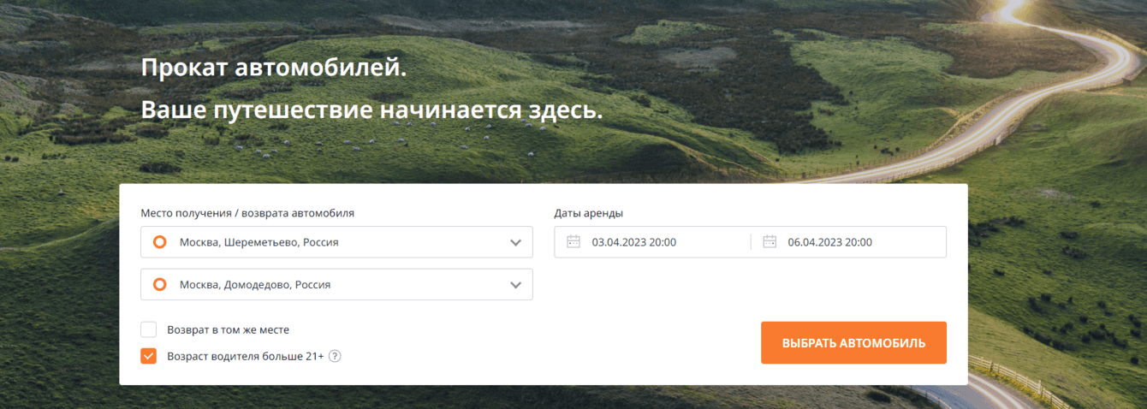This screenshot has height=409, width=1147.
Task: Click the Ваше путешествие начинается здесь heading
Action: (x=371, y=111)
